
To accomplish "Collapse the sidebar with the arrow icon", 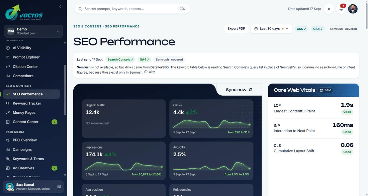I will click(61, 7).
